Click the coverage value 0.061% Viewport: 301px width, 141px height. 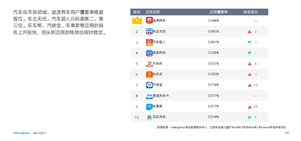click(x=213, y=42)
